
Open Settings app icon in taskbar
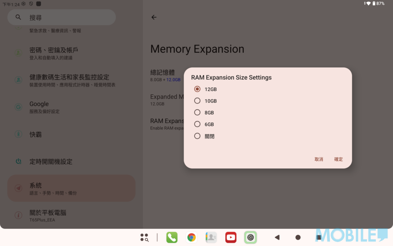[x=250, y=238]
